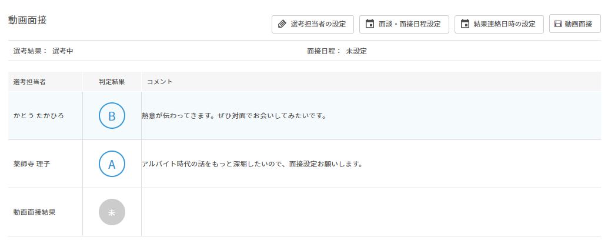The width and height of the screenshot is (608, 247).
Task: Click the grey 未 status circle
Action: click(112, 212)
